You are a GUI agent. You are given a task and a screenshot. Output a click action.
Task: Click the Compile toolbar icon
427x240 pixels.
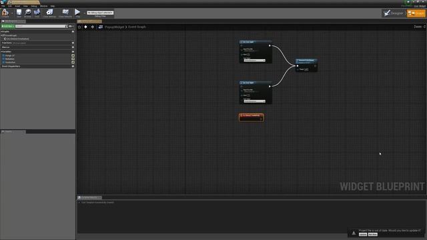[5, 13]
